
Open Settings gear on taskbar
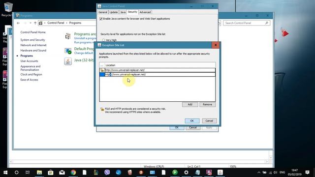point(186,173)
